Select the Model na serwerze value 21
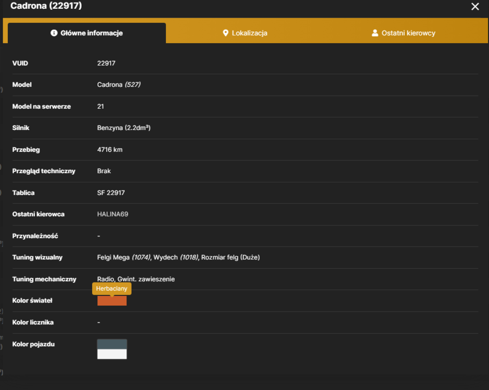This screenshot has width=489, height=390. coord(100,106)
